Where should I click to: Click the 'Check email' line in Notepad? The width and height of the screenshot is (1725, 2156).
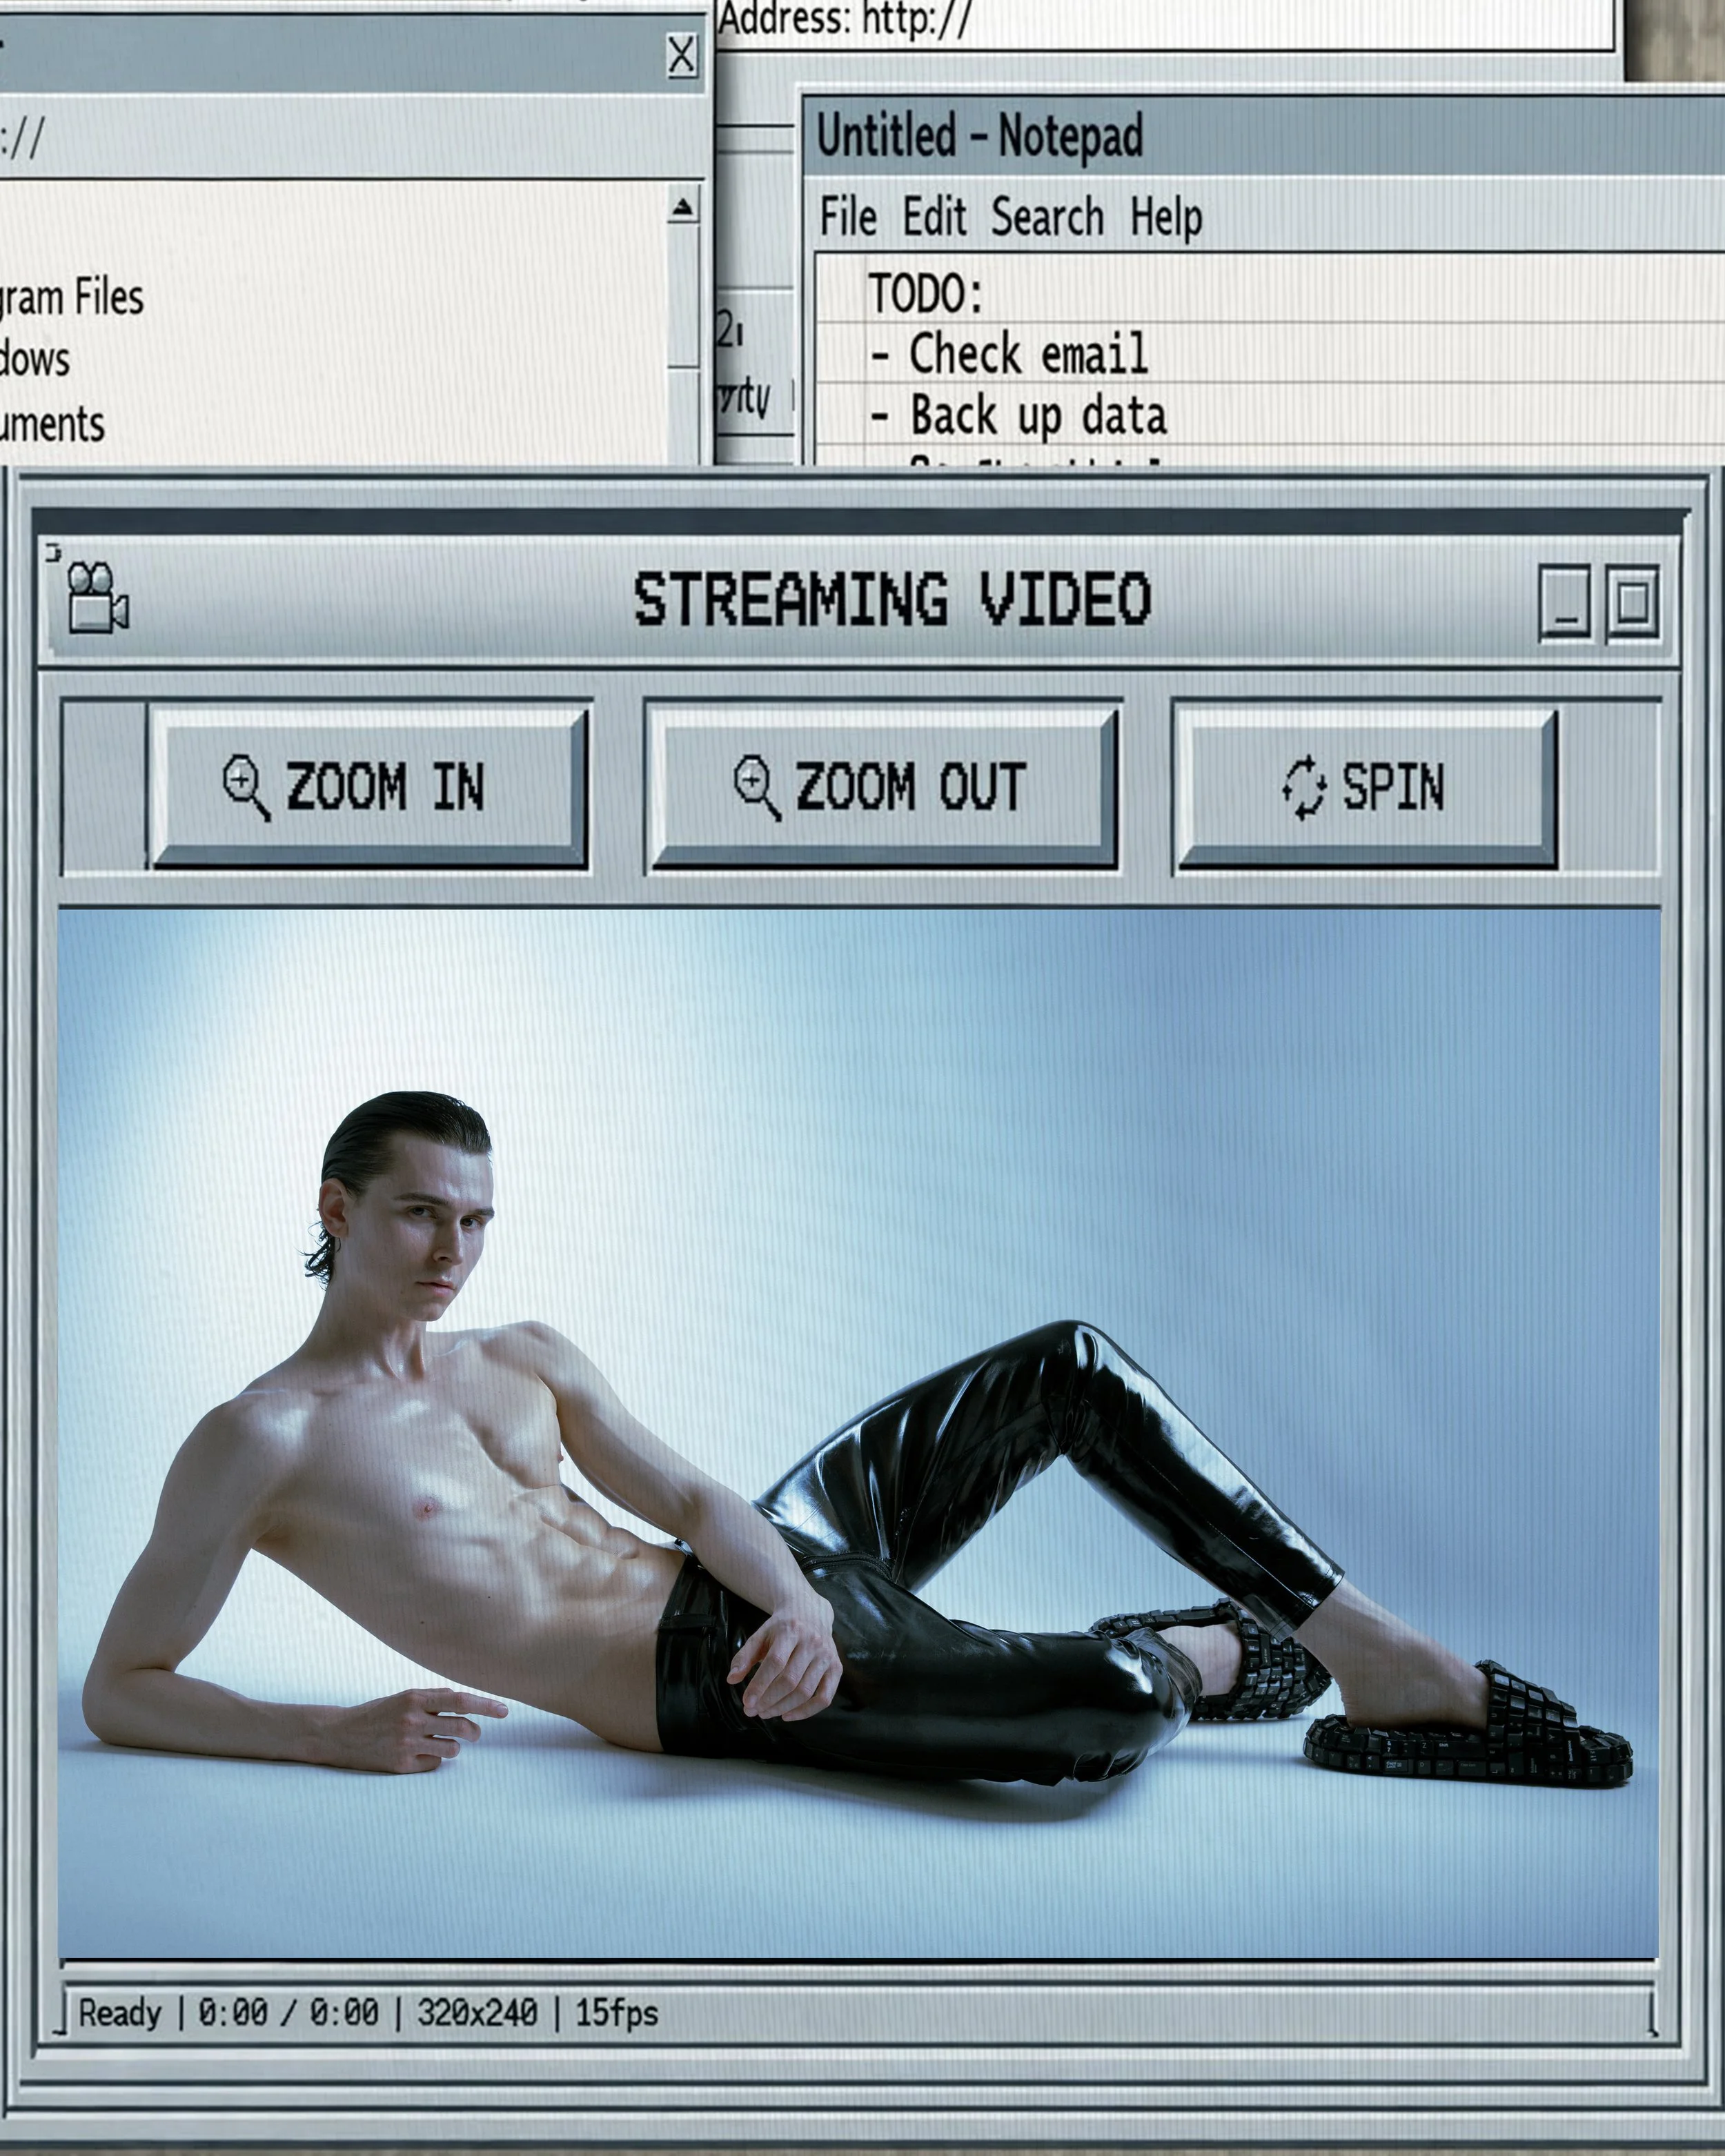[x=1028, y=354]
